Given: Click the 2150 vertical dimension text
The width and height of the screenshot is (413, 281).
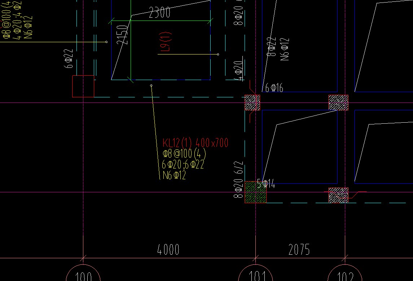Looking at the screenshot, I should click(x=122, y=35).
